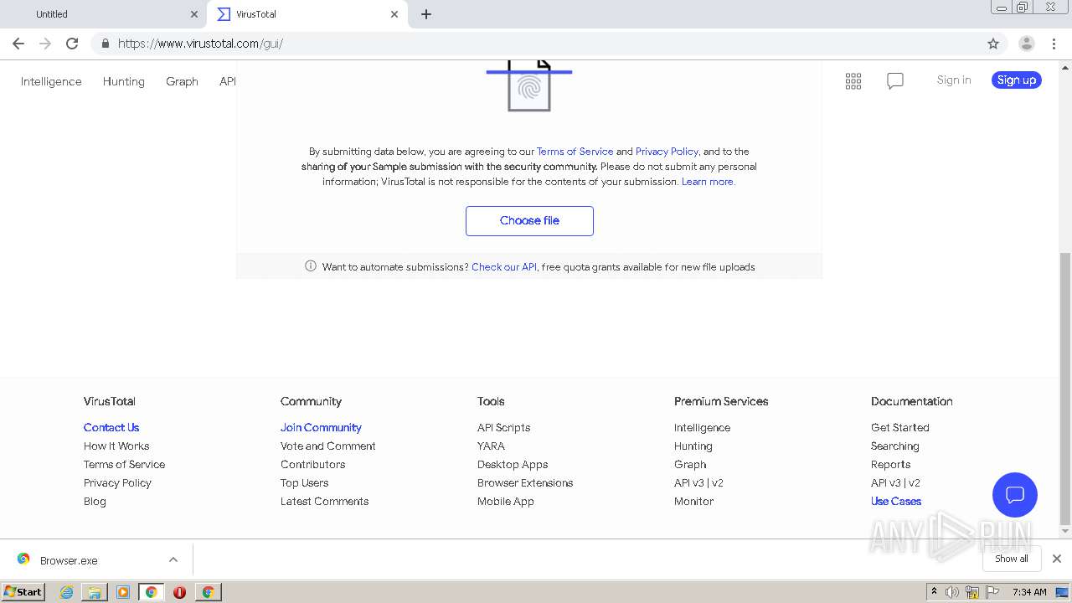The image size is (1072, 603).
Task: Click the info icon beside automate submissions
Action: click(311, 266)
